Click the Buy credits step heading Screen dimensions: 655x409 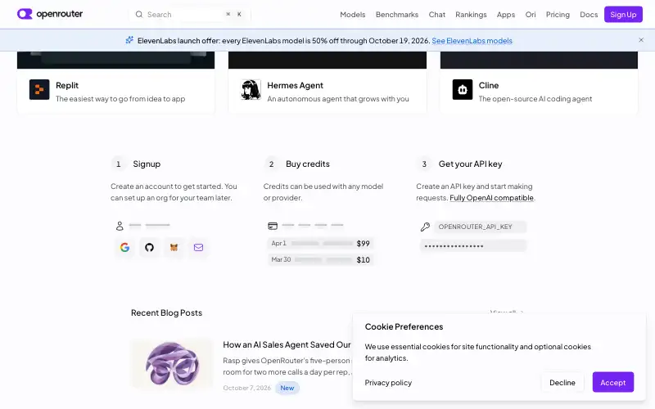pos(308,164)
